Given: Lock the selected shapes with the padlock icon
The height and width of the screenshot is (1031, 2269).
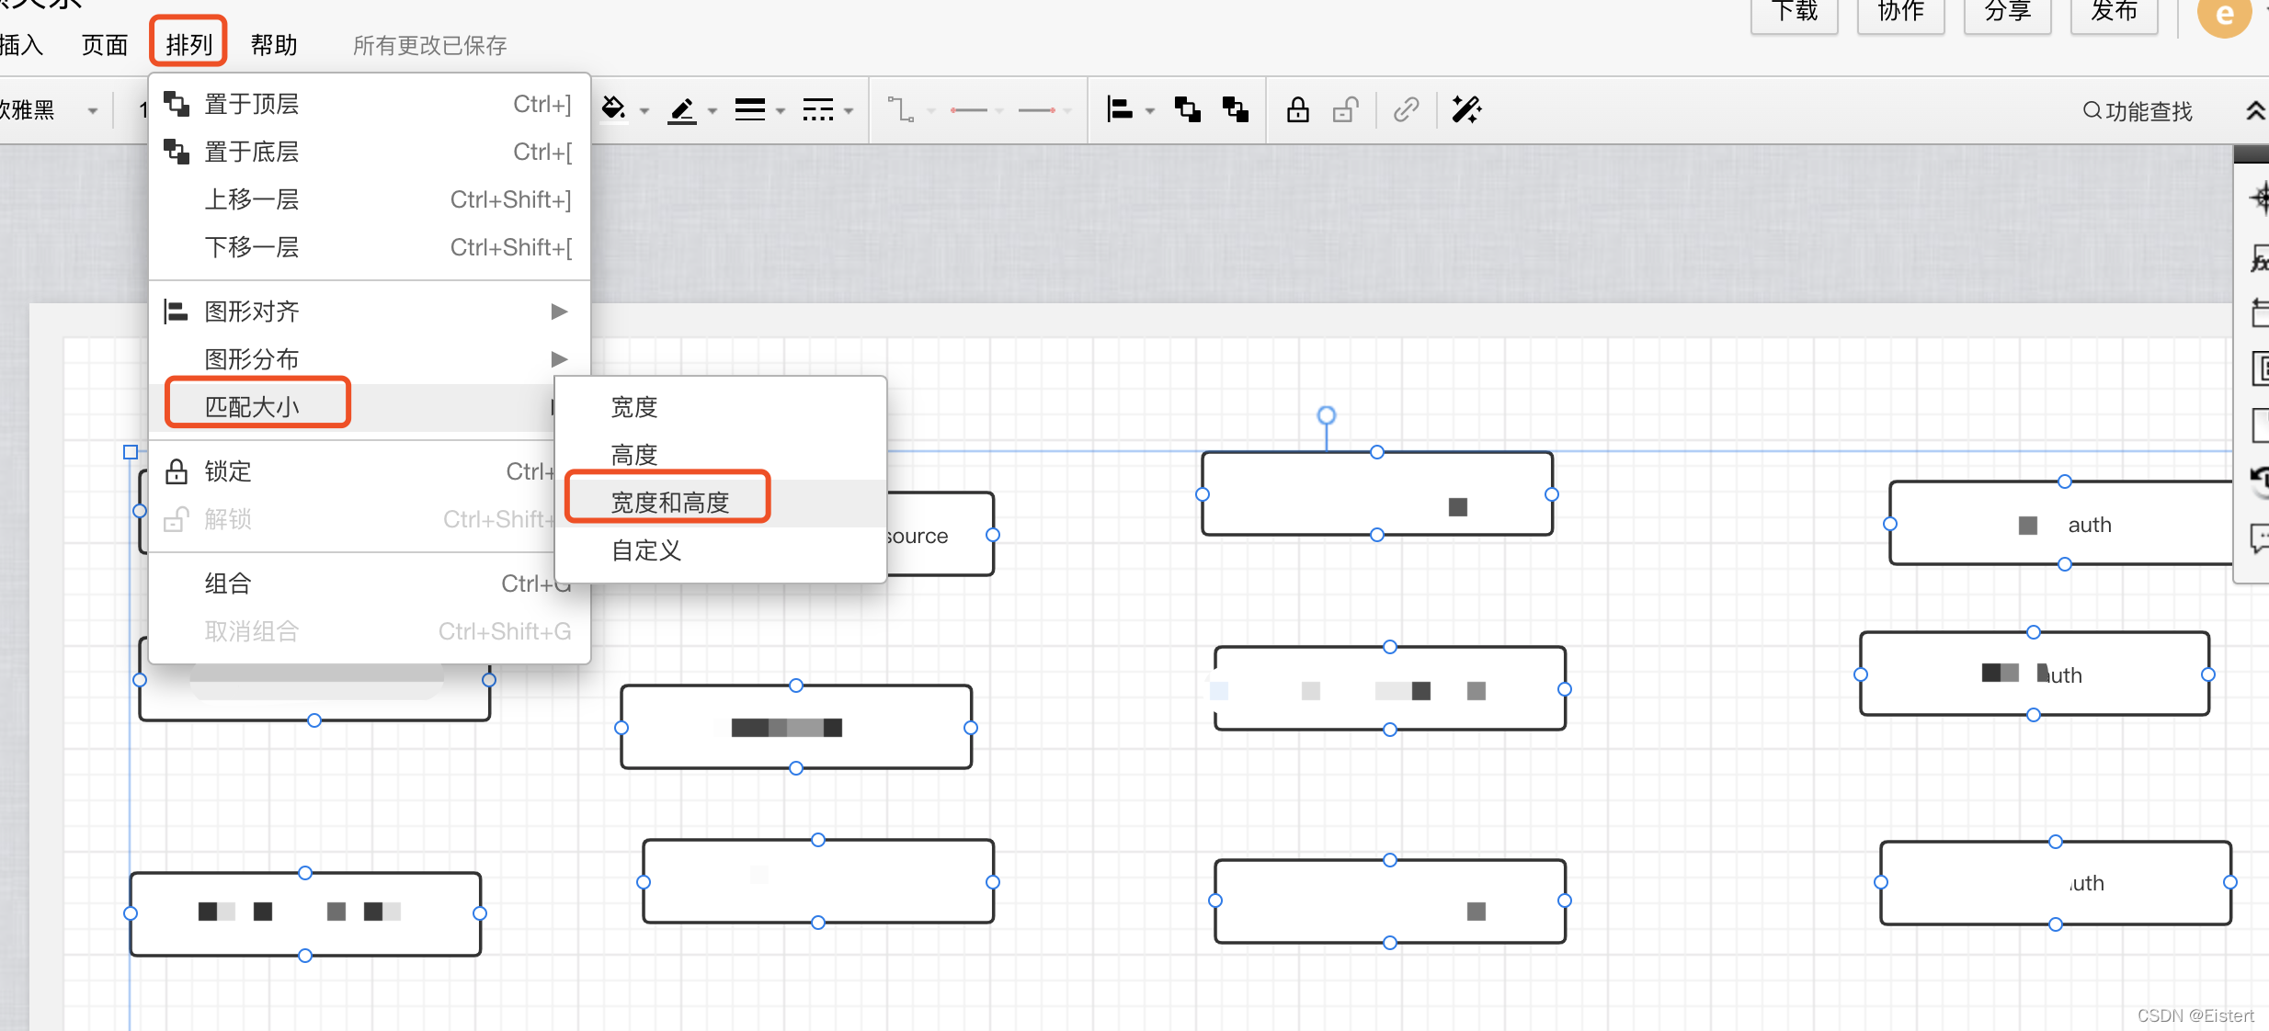Looking at the screenshot, I should tap(1296, 109).
